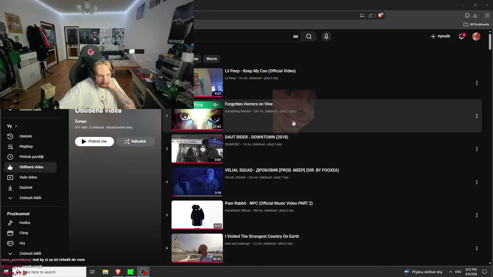This screenshot has width=493, height=277.
Task: Open Stažené in the sidebar
Action: click(30, 187)
